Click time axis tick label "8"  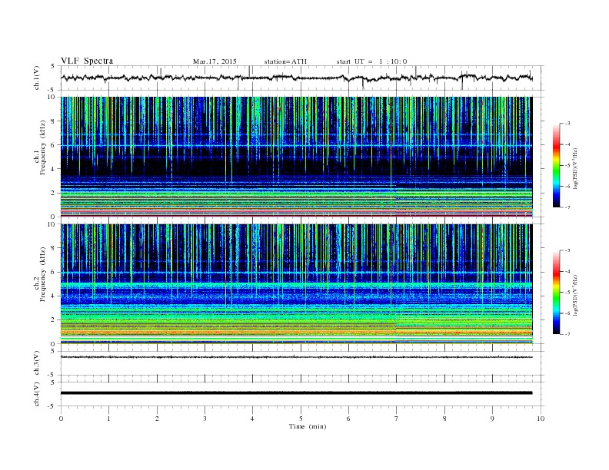[x=444, y=419]
